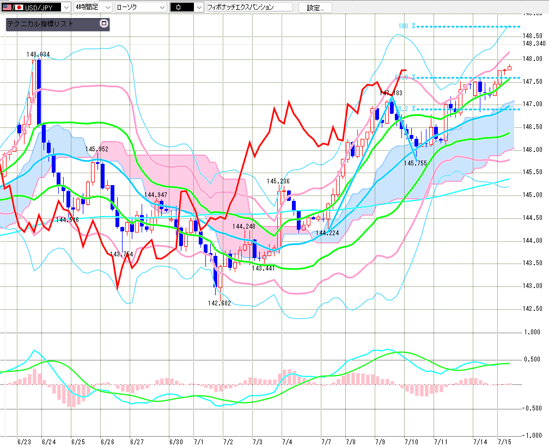This screenshot has height=447, width=549.
Task: Click the 147.183 Fibonacci peak label
Action: click(x=391, y=93)
